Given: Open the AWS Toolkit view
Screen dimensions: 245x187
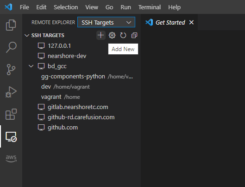Looking at the screenshot, I should pyautogui.click(x=11, y=159).
